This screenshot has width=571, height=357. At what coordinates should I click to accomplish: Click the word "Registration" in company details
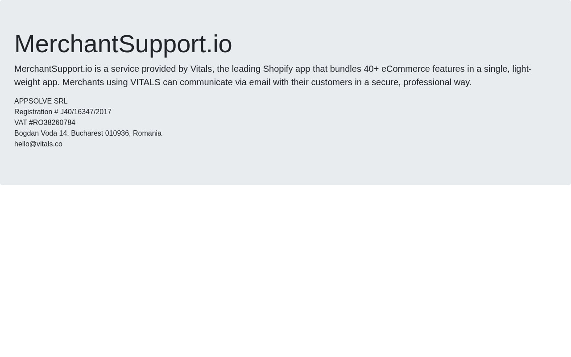pyautogui.click(x=33, y=112)
